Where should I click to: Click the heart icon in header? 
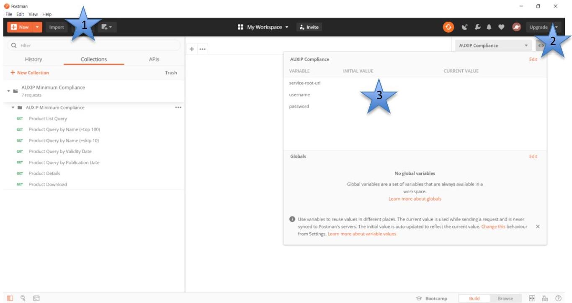pos(501,27)
